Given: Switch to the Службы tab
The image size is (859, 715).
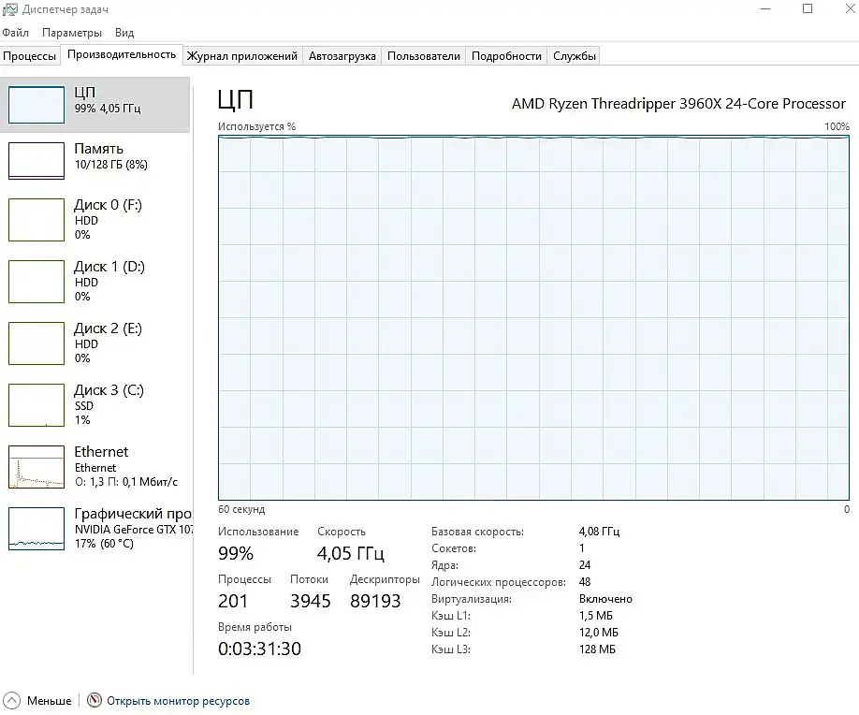Looking at the screenshot, I should tap(575, 56).
